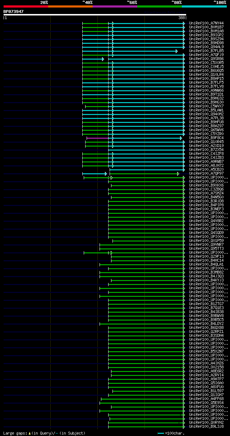Open hit UniRef100_B9HD98
The width and height of the screenshot is (230, 436).
pos(206,43)
